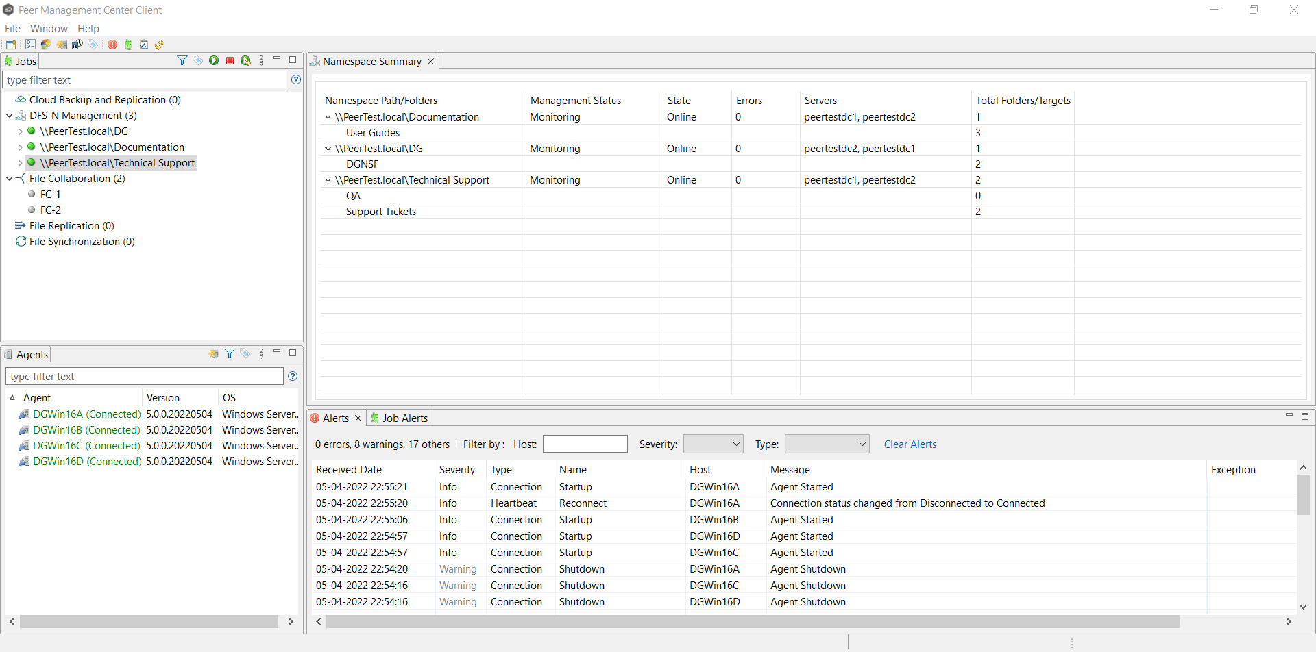Sort agents by Agent column header
1316x652 pixels.
37,398
